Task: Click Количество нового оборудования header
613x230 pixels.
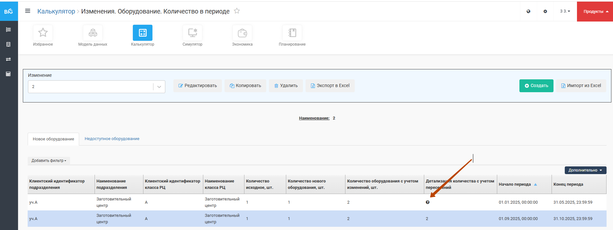Action: coord(316,184)
